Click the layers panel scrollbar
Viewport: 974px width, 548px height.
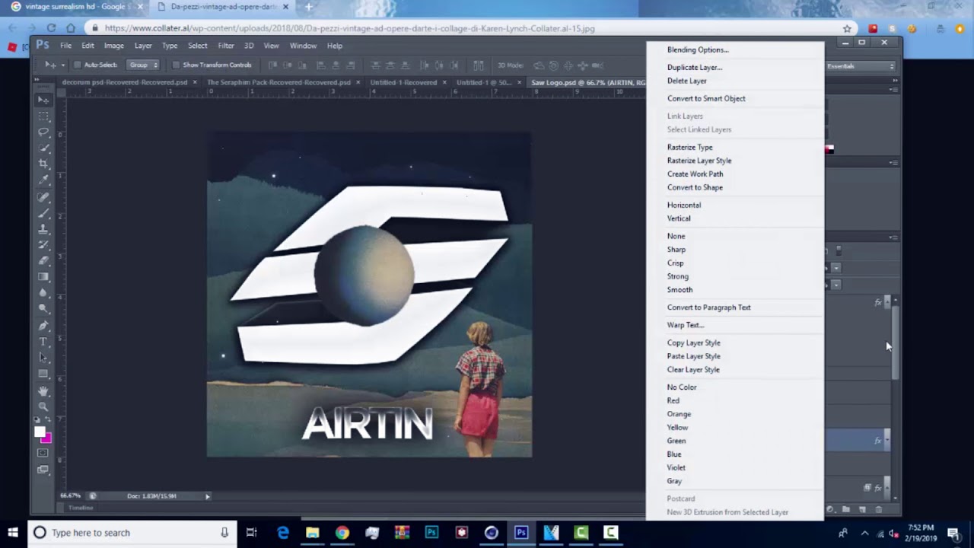point(896,342)
